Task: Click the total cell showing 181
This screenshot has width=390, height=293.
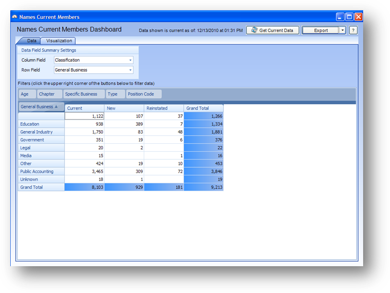Action: click(164, 187)
